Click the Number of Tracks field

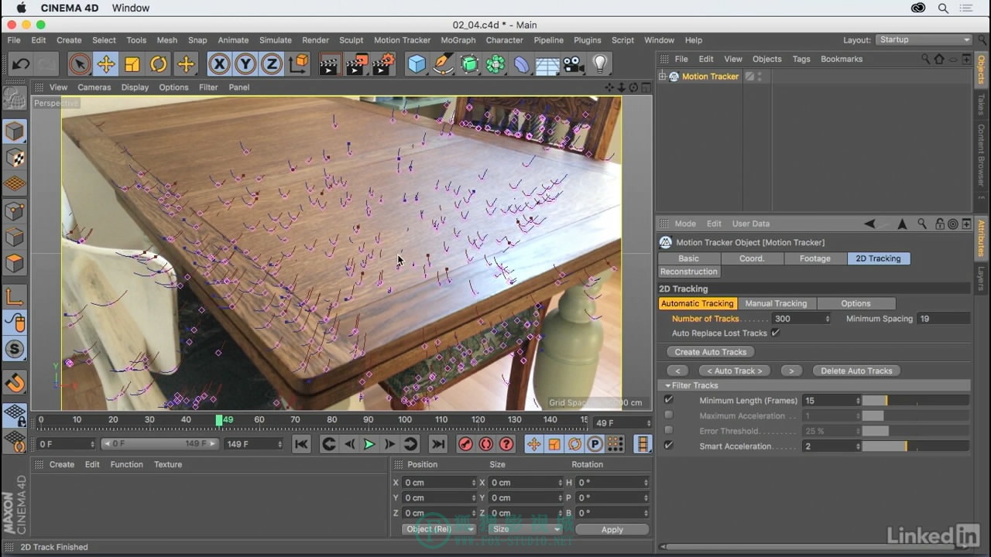tap(801, 319)
